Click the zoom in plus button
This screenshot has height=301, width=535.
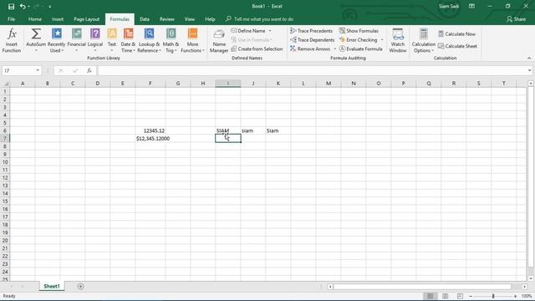click(515, 296)
